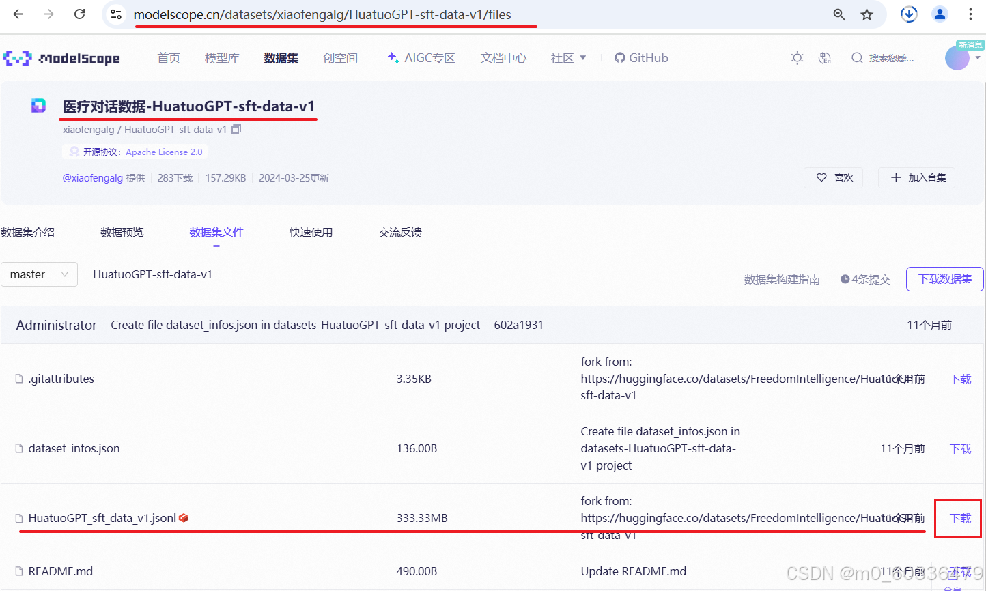Click the commit message Create file dataset_infos.json
The width and height of the screenshot is (986, 591).
pyautogui.click(x=296, y=325)
